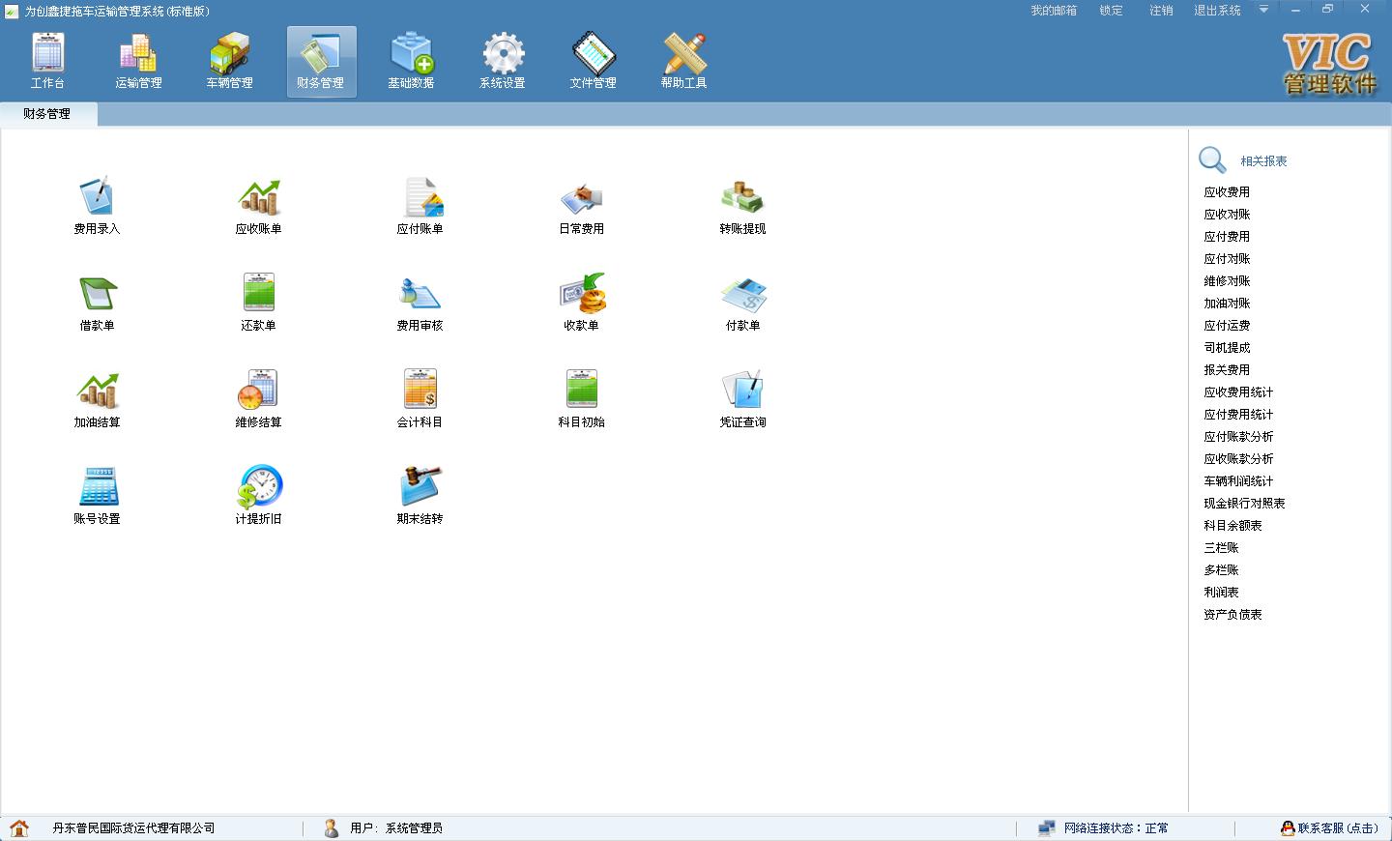Open the 应收费用 report link
This screenshot has height=841, width=1392.
(x=1227, y=192)
